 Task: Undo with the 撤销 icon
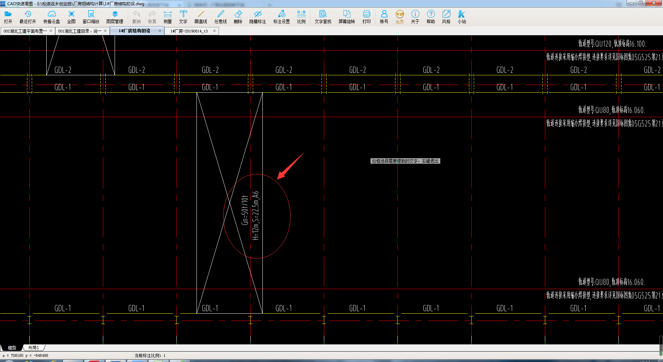click(136, 17)
